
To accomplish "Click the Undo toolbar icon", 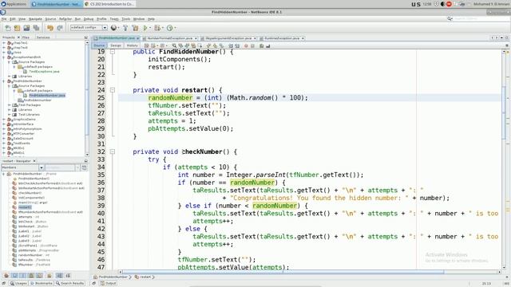I will 50,28.
